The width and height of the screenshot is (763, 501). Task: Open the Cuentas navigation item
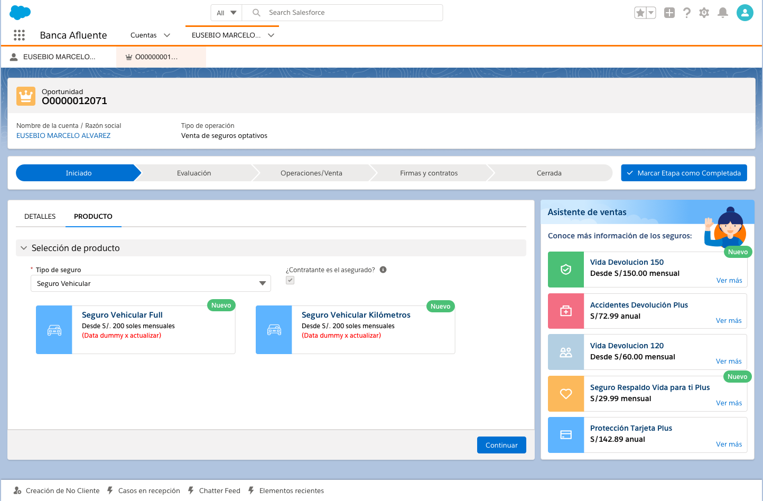pyautogui.click(x=144, y=35)
